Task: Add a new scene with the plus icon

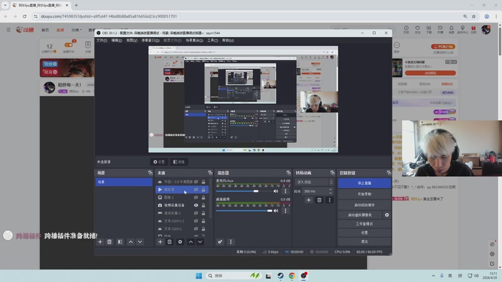Action: point(100,242)
